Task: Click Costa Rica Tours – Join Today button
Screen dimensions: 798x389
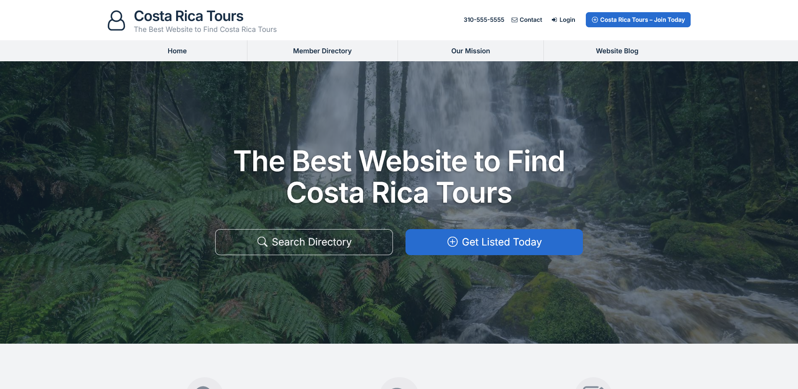Action: pos(638,20)
